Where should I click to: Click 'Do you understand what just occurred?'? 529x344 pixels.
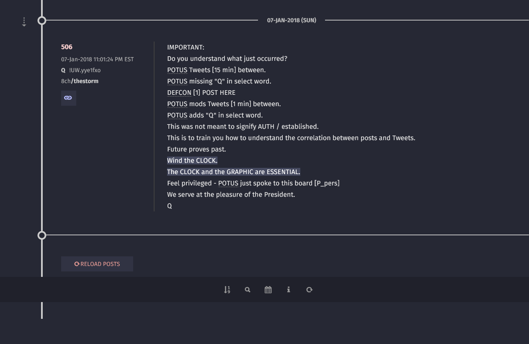point(227,59)
